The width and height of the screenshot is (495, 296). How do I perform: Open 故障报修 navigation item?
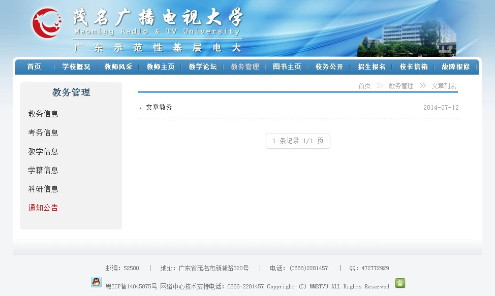pos(456,67)
